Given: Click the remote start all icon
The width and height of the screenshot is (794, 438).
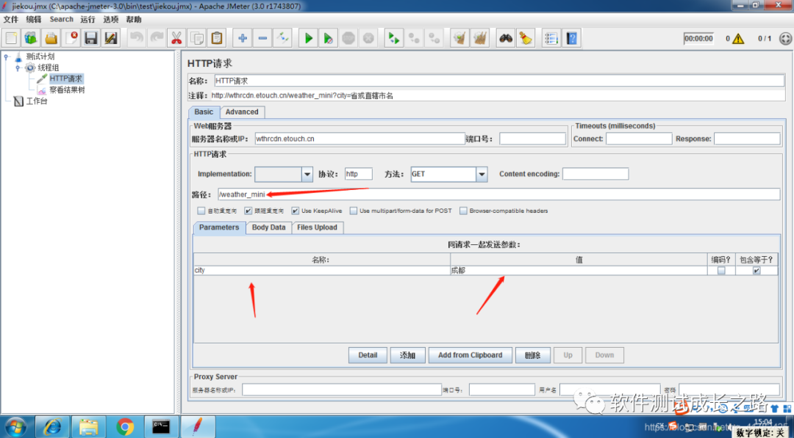Looking at the screenshot, I should coord(393,38).
